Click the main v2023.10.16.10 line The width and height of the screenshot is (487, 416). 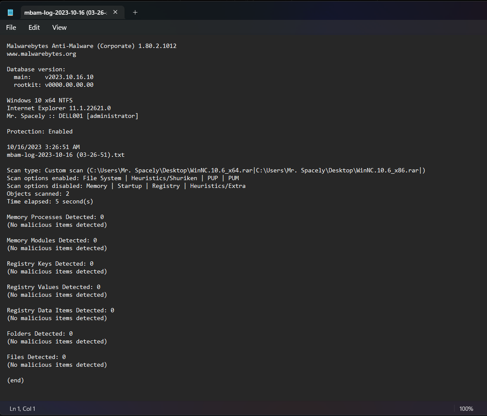[x=54, y=77]
